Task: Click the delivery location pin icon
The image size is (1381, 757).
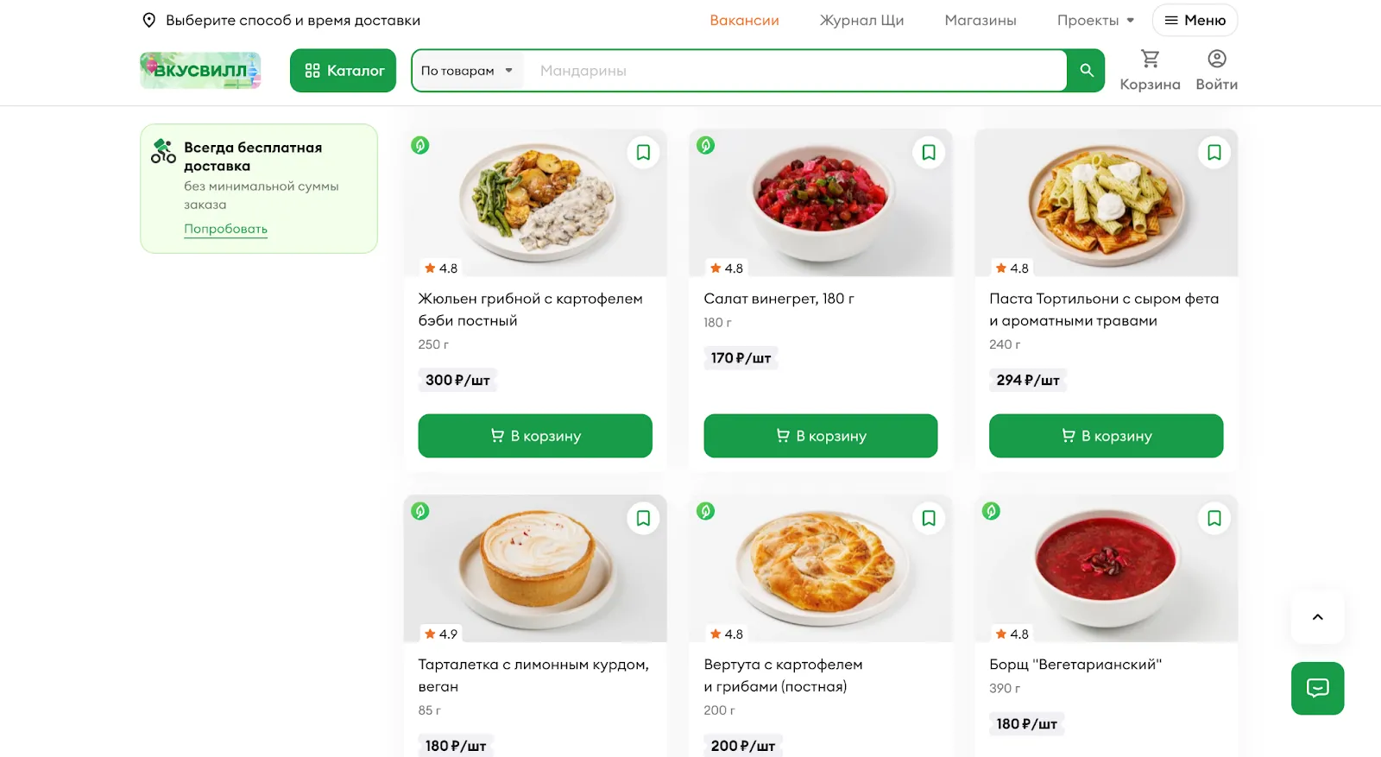Action: click(149, 21)
